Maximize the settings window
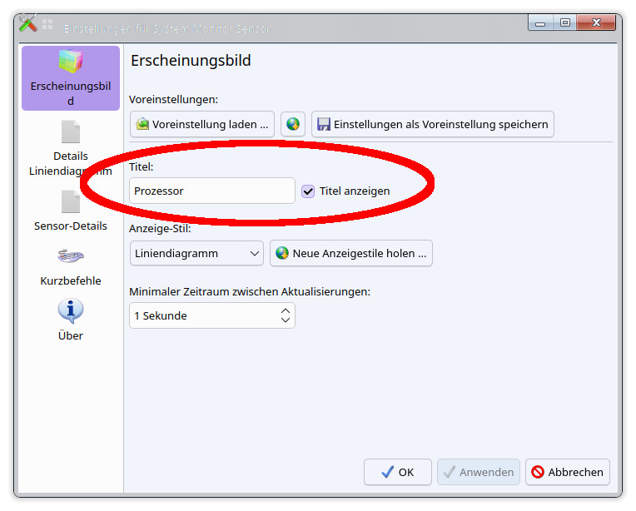The width and height of the screenshot is (636, 511). (x=565, y=23)
